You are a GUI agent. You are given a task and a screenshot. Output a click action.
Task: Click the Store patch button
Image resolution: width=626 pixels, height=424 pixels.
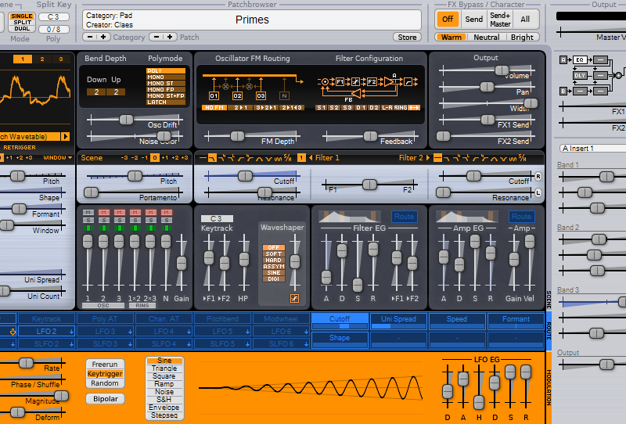click(x=408, y=37)
